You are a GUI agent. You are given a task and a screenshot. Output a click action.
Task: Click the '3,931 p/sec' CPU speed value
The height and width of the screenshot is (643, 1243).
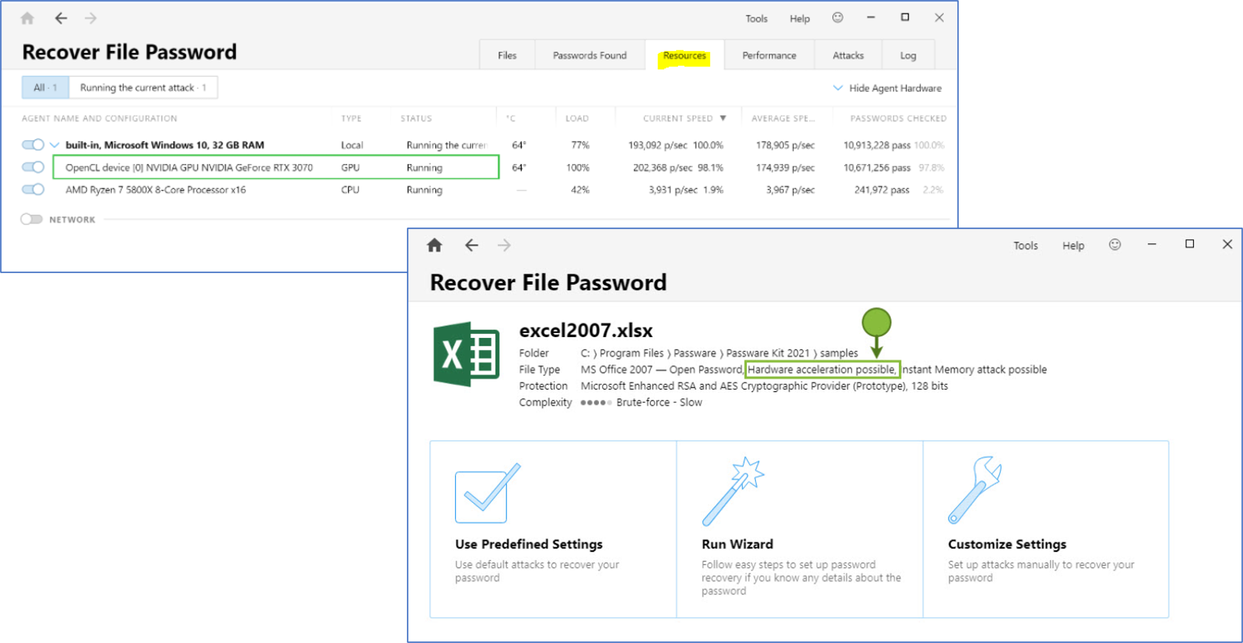(673, 190)
